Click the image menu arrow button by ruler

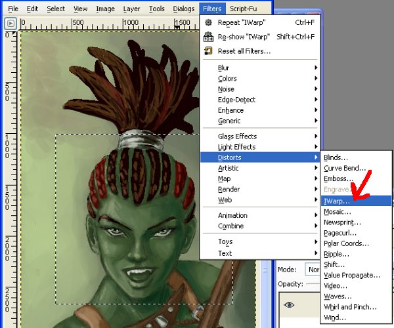point(11,24)
